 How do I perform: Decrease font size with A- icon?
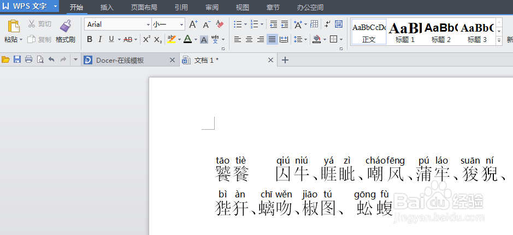(x=207, y=24)
